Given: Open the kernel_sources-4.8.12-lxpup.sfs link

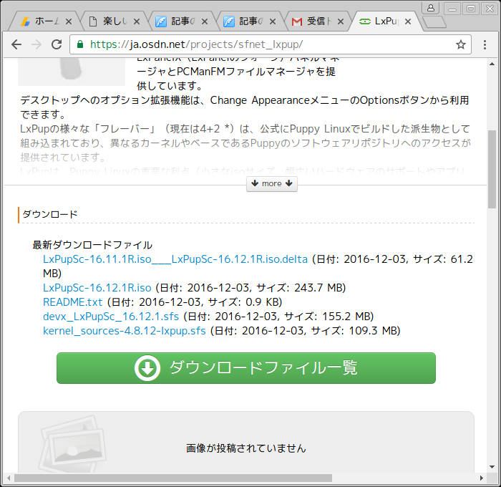Looking at the screenshot, I should point(125,331).
